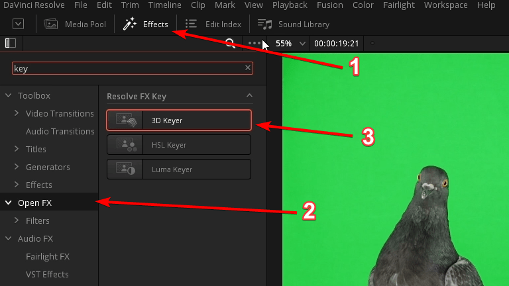Image resolution: width=509 pixels, height=286 pixels.
Task: Select the Audio FX label
Action: click(35, 238)
